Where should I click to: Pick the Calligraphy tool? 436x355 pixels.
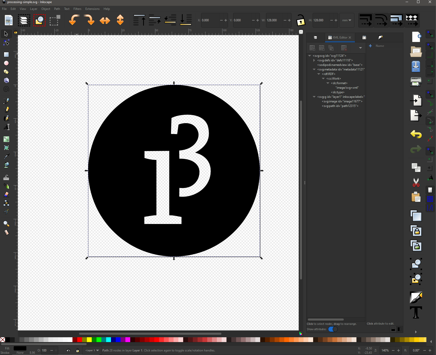click(x=6, y=118)
